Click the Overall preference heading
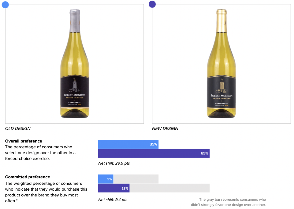 [x=24, y=141]
